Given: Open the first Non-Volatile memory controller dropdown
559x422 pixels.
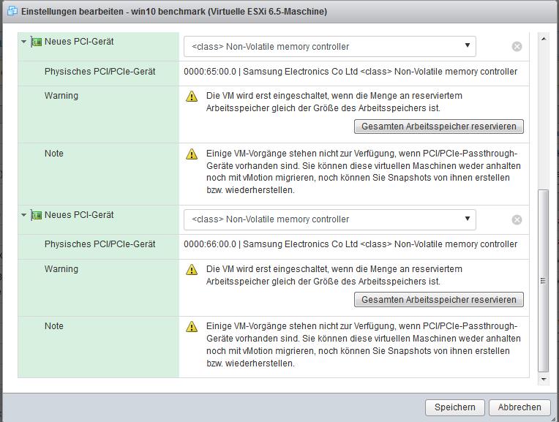Looking at the screenshot, I should 329,47.
